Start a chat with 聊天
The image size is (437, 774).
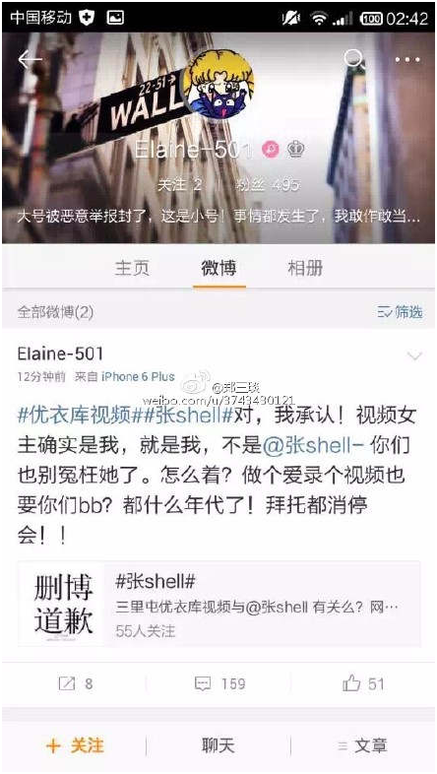(x=218, y=745)
